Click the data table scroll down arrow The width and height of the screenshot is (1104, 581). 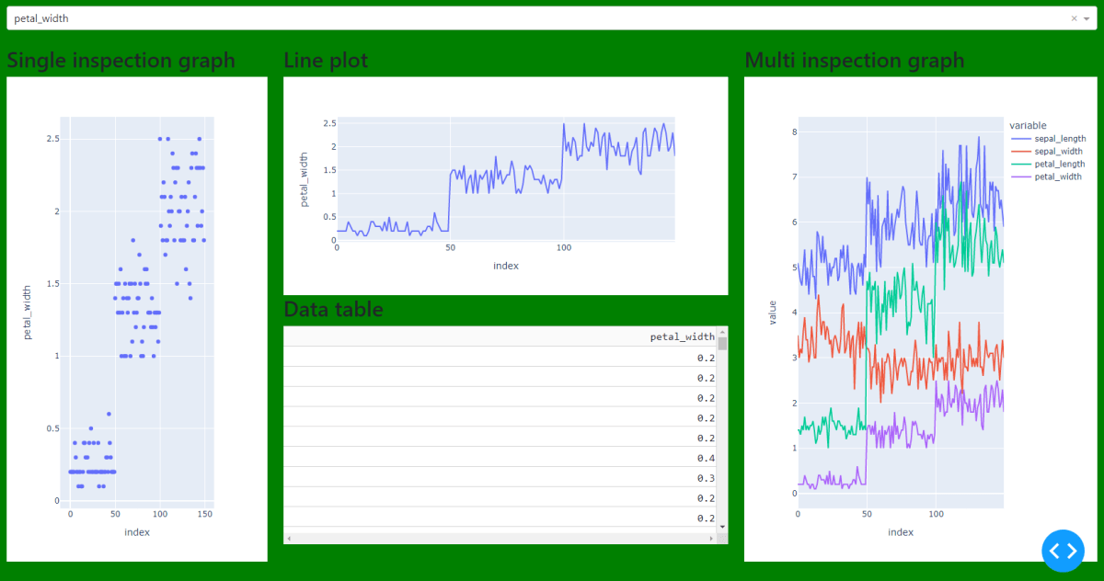point(722,527)
